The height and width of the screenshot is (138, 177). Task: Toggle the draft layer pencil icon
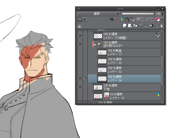coord(122,19)
